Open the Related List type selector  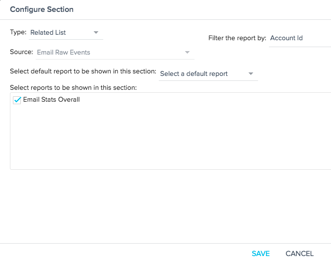[66, 33]
